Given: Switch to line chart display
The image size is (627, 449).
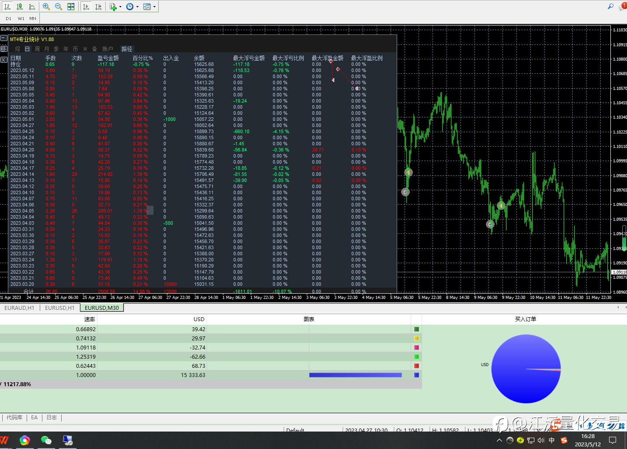Looking at the screenshot, I should tap(32, 7).
